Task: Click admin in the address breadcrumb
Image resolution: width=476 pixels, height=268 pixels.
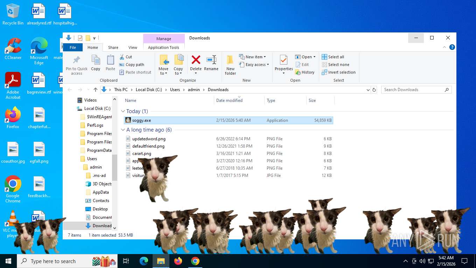Action: (x=194, y=90)
